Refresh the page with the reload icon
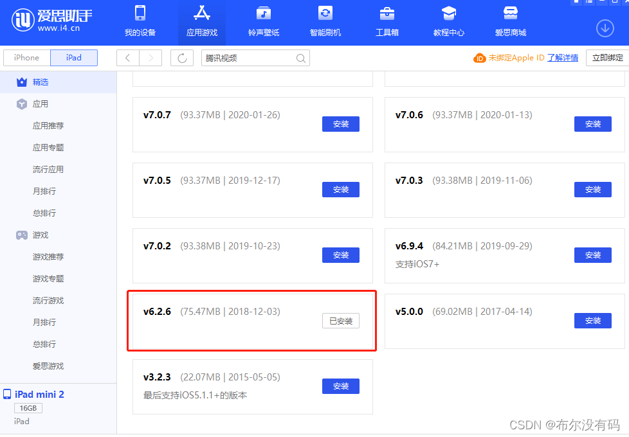This screenshot has height=437, width=629. 182,58
